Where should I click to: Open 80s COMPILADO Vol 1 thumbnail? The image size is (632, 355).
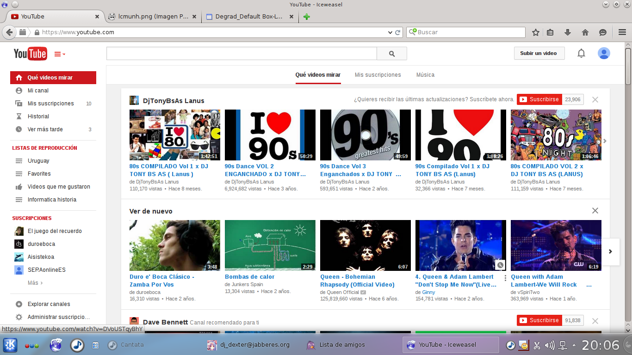pyautogui.click(x=175, y=135)
